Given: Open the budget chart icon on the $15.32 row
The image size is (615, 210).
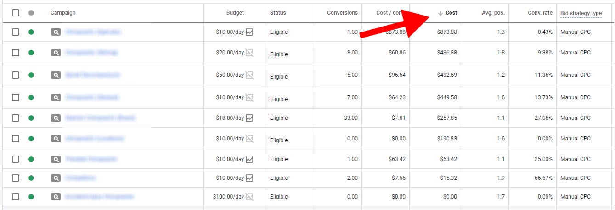Looking at the screenshot, I should tap(249, 178).
